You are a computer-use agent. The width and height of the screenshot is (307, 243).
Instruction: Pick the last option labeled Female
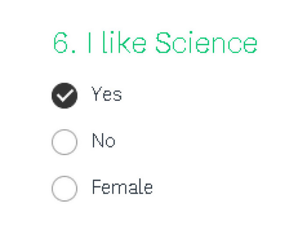point(64,188)
